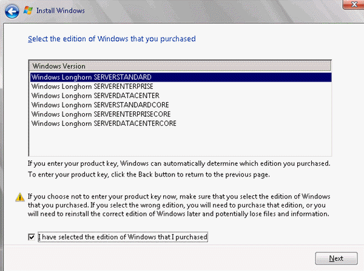
Task: Click the Windows flag logo in title bar
Action: (x=28, y=10)
